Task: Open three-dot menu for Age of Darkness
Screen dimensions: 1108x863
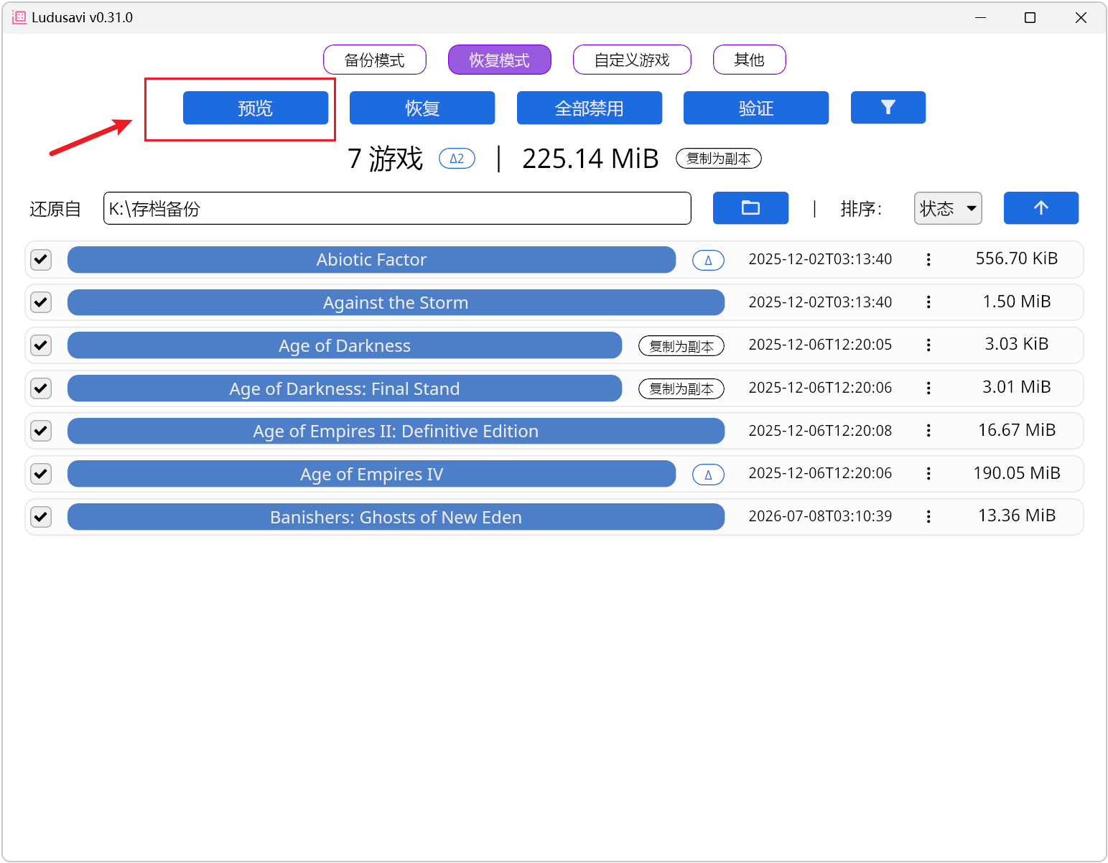Action: (x=928, y=345)
